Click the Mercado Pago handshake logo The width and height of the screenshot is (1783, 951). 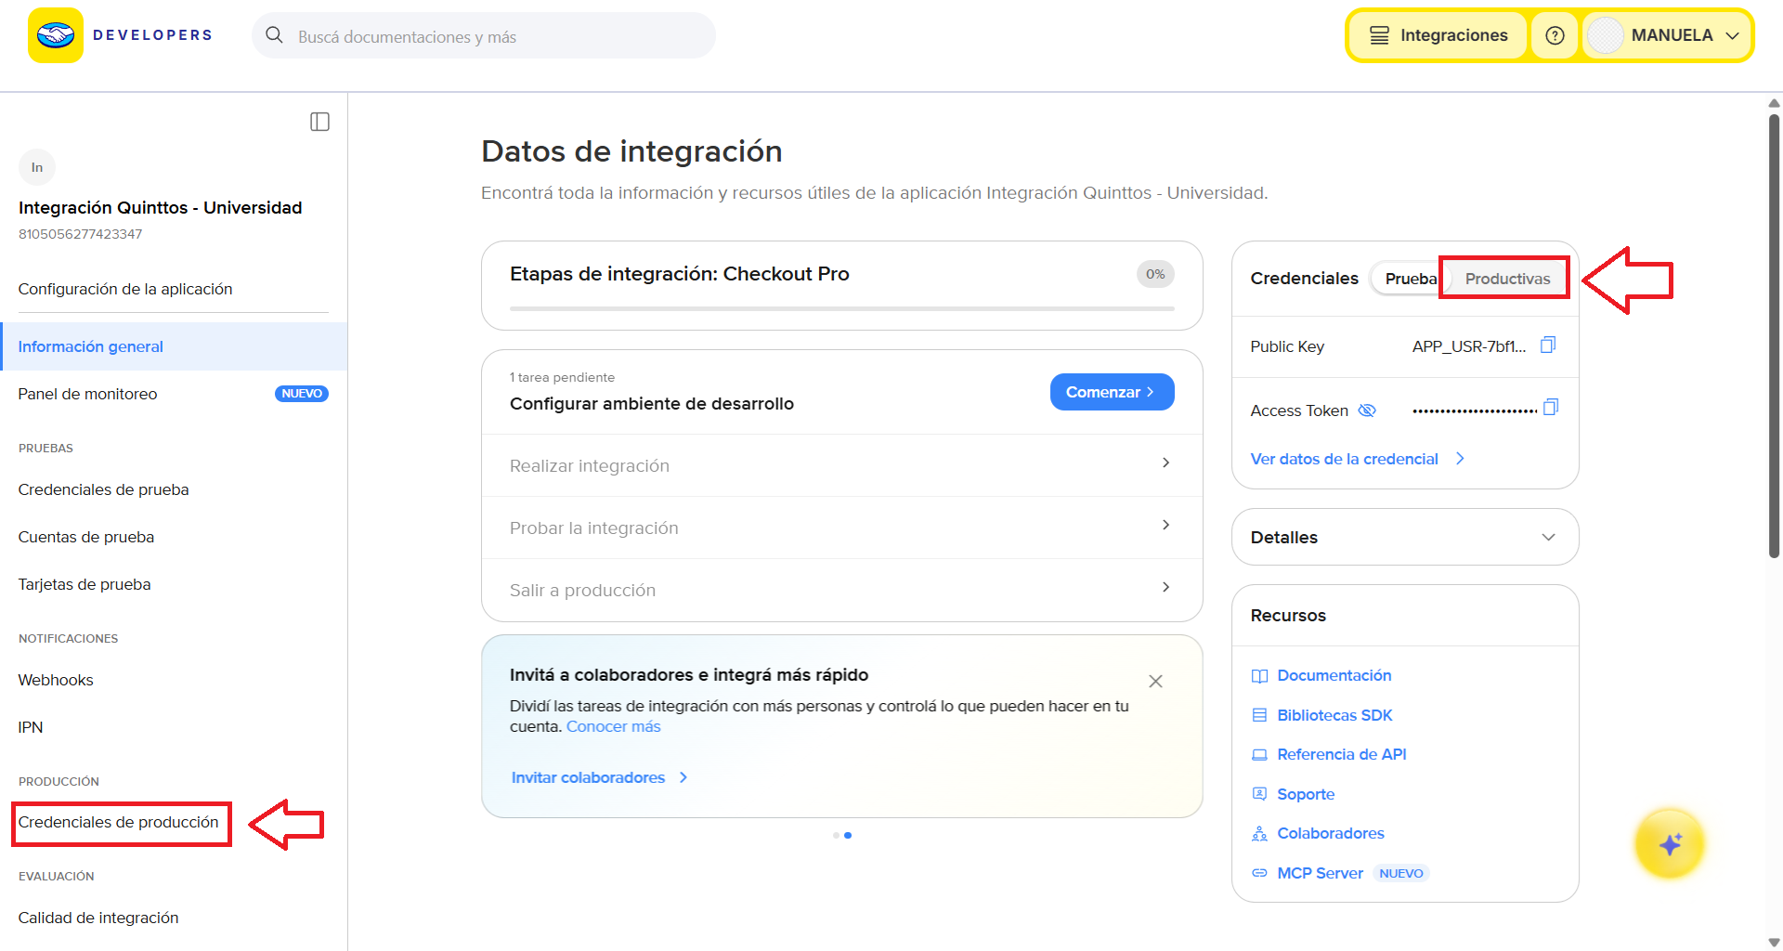56,35
